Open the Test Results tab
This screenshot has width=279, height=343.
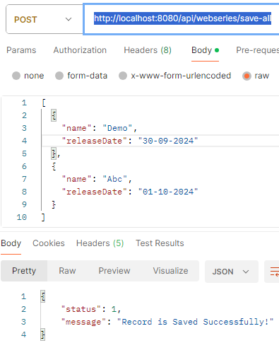pyautogui.click(x=160, y=243)
